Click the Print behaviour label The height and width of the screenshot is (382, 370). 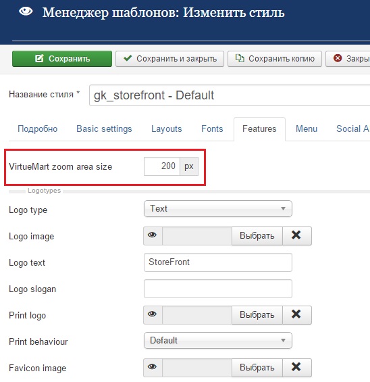[38, 341]
